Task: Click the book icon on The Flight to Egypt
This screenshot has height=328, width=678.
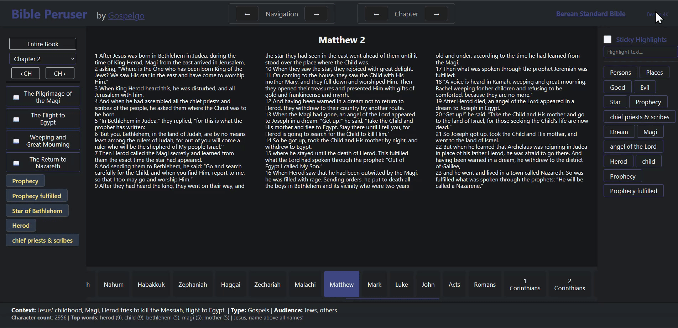Action: pos(16,120)
